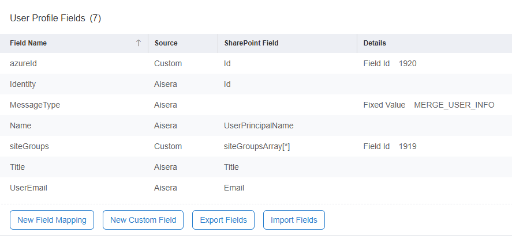This screenshot has height=236, width=512.
Task: Sort by Field Name column header
Action: 28,43
